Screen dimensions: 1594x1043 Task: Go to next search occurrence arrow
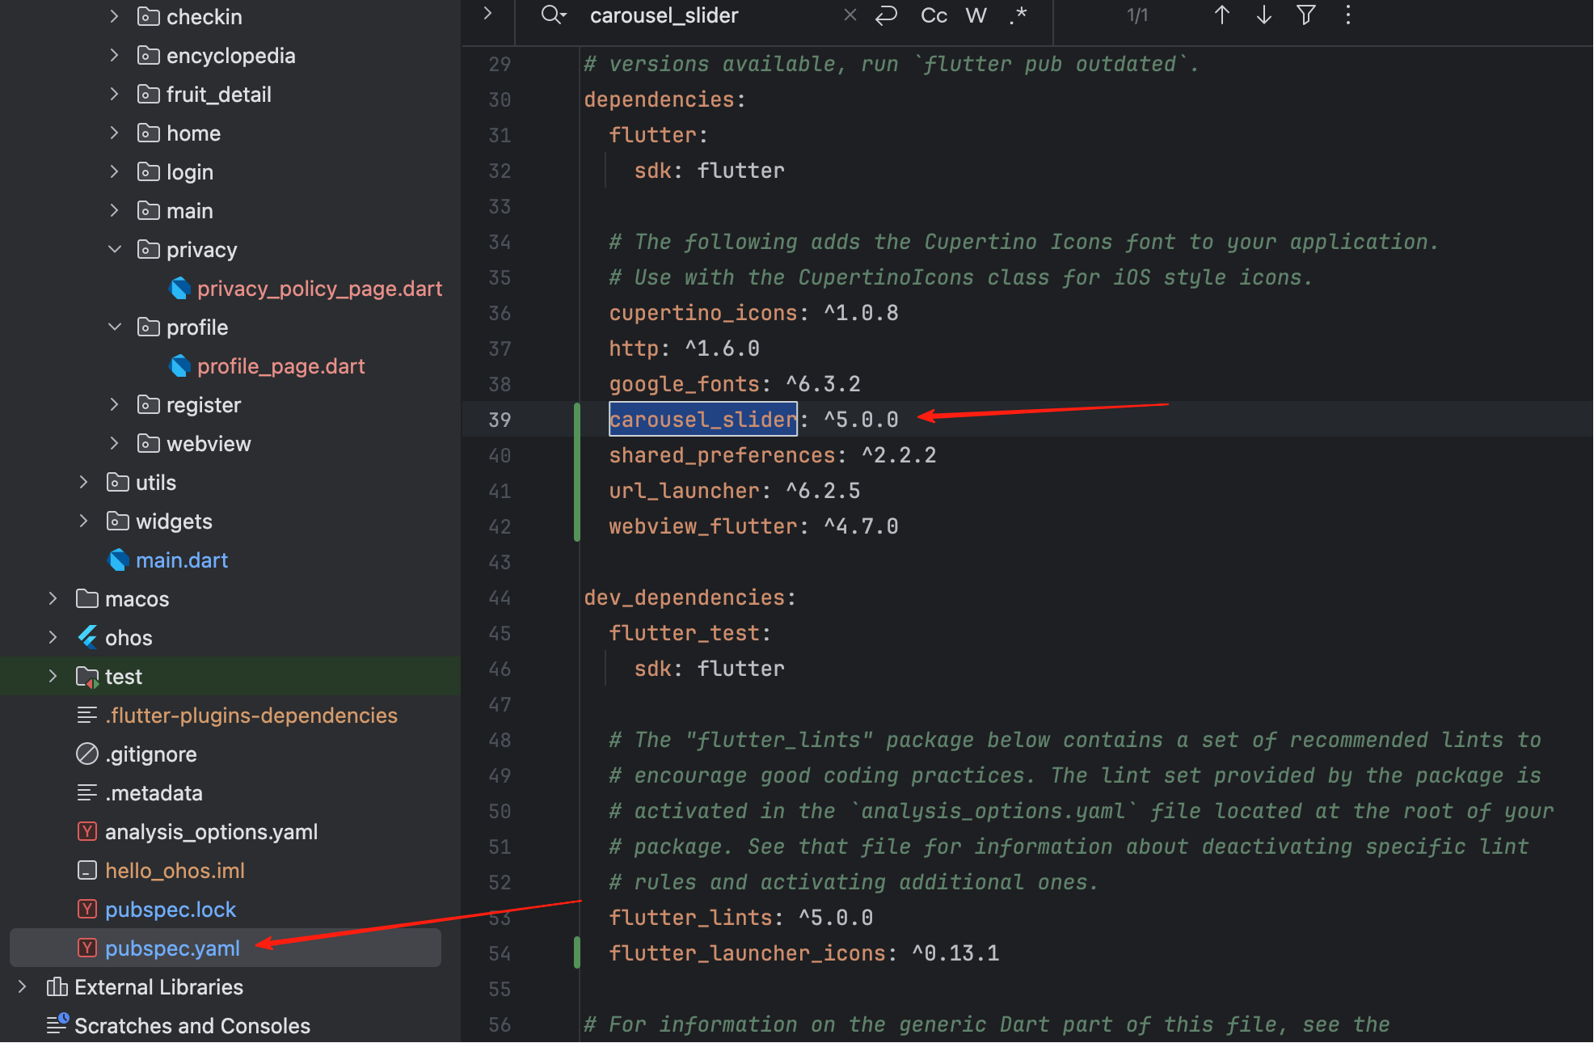1264,15
